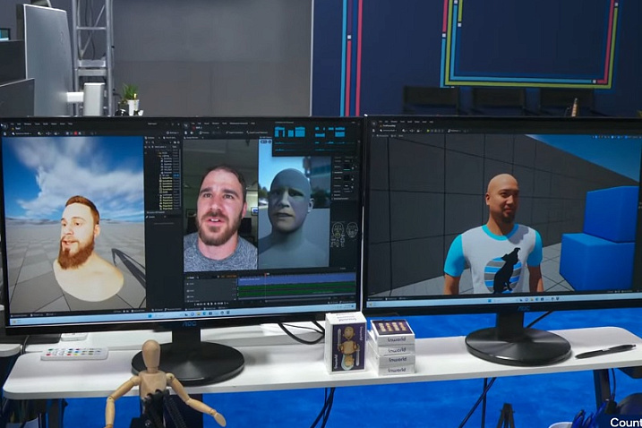Click save icon in left monitor's editor toolbar
Image resolution: width=642 pixels, height=428 pixels.
click(4, 134)
